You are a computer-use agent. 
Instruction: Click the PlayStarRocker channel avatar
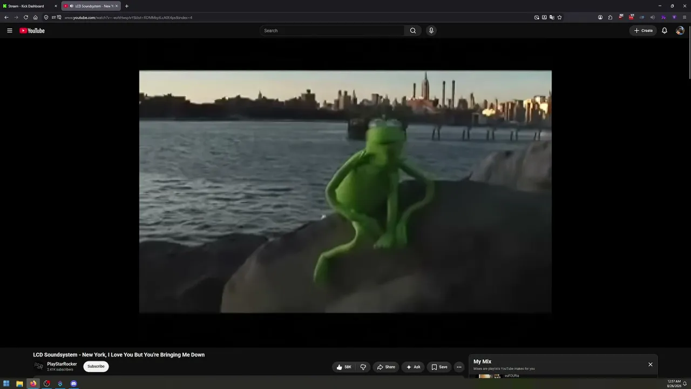coord(39,366)
